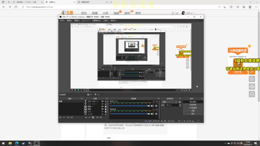Toggle visibility of Text (GDI+) 2 source

tap(102, 101)
